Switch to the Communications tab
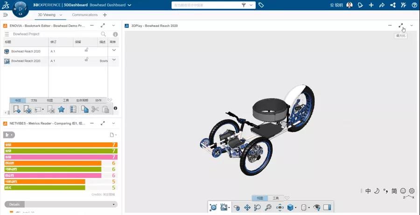Screen dimensions: 420x215 click(84, 15)
